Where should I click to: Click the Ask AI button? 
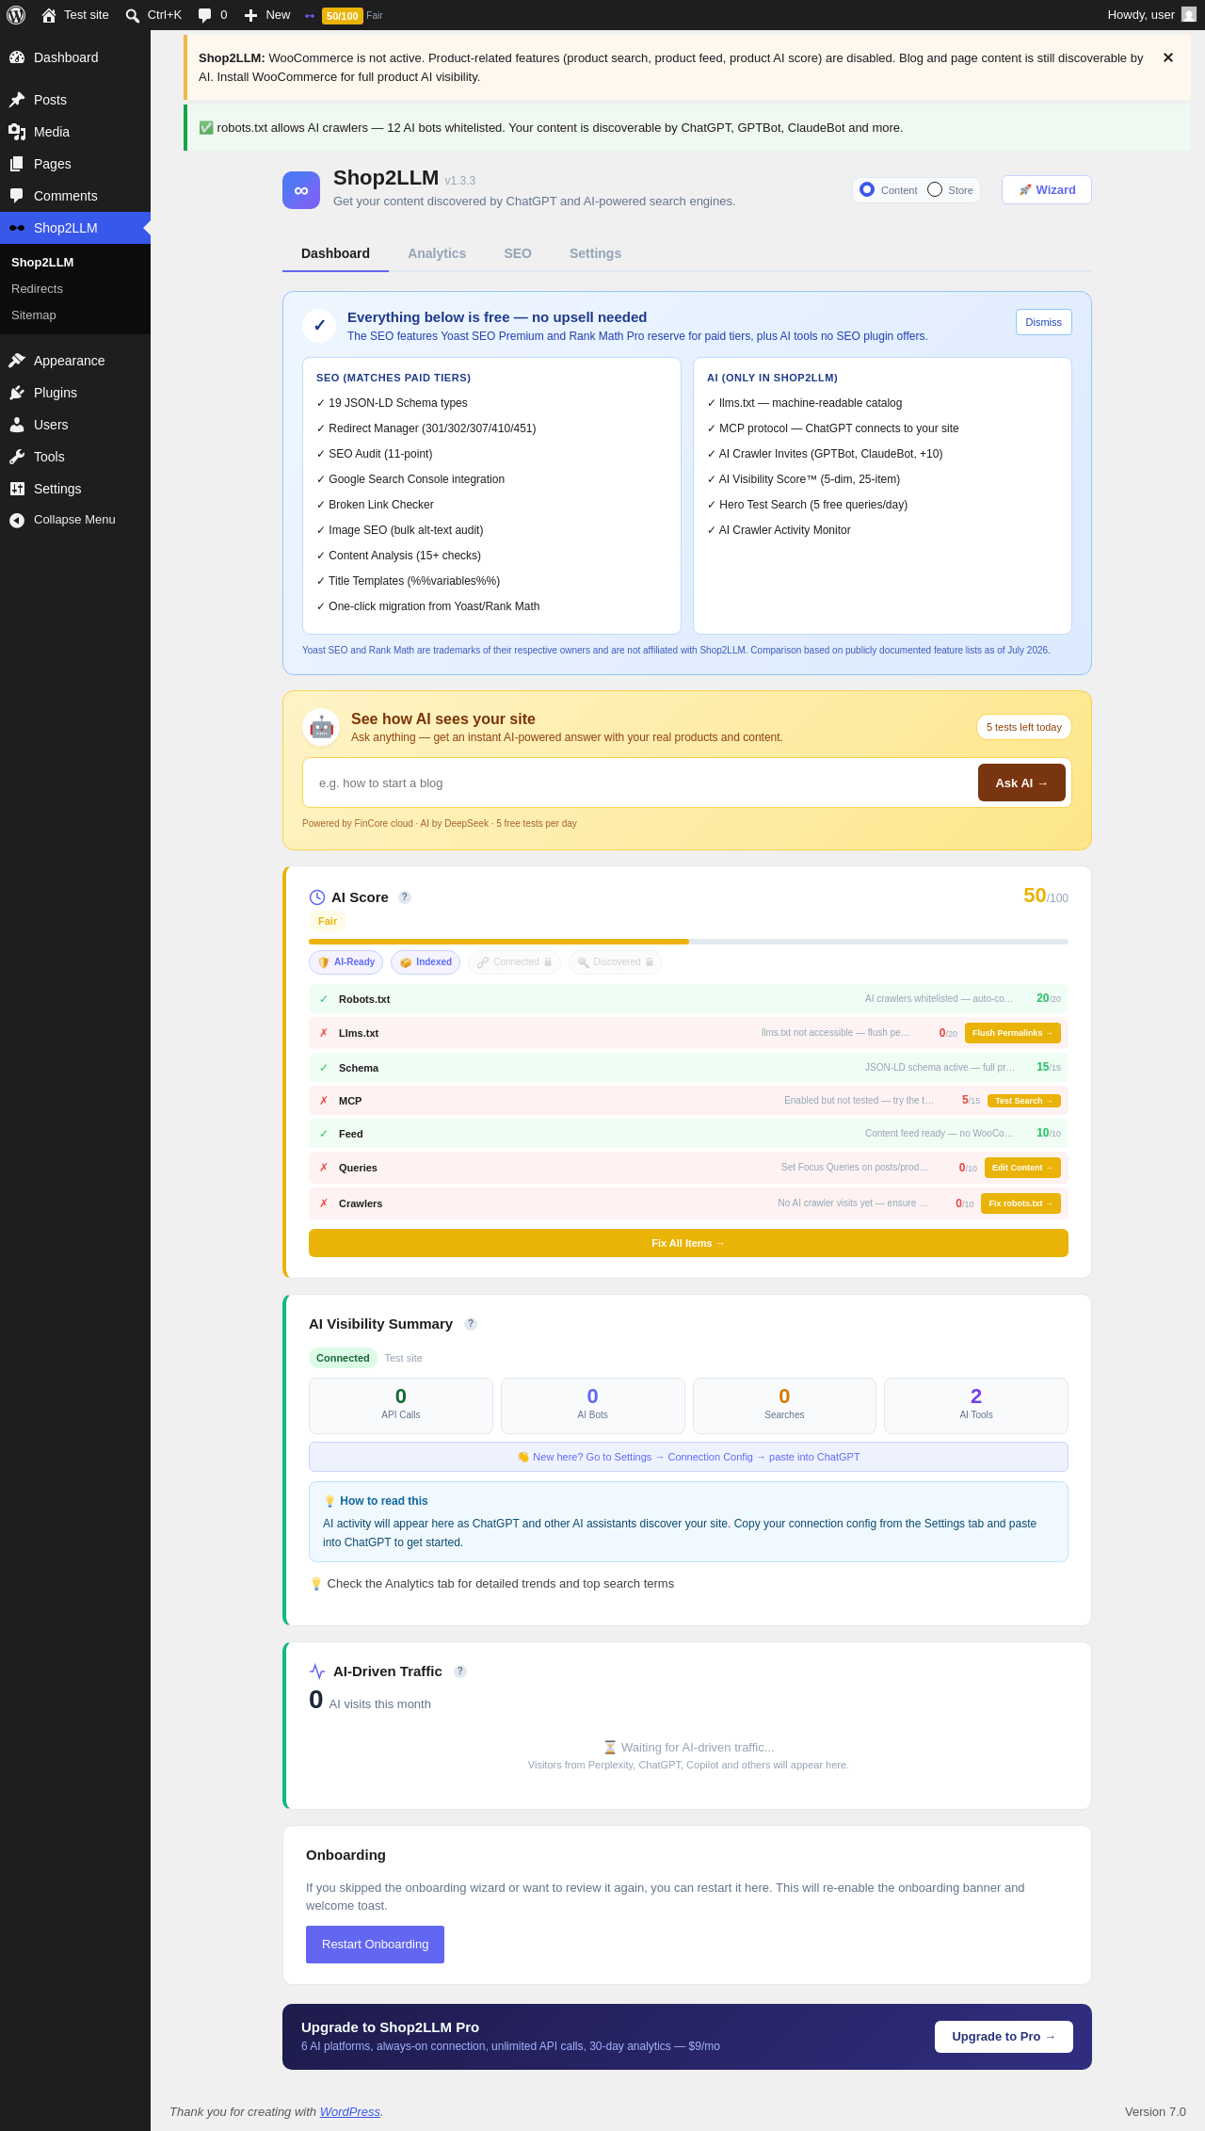pos(1021,783)
